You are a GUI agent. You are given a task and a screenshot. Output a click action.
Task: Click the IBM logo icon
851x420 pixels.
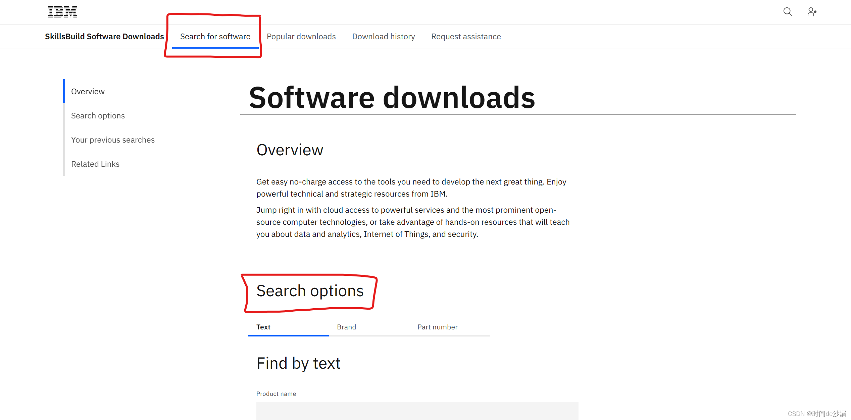coord(61,11)
